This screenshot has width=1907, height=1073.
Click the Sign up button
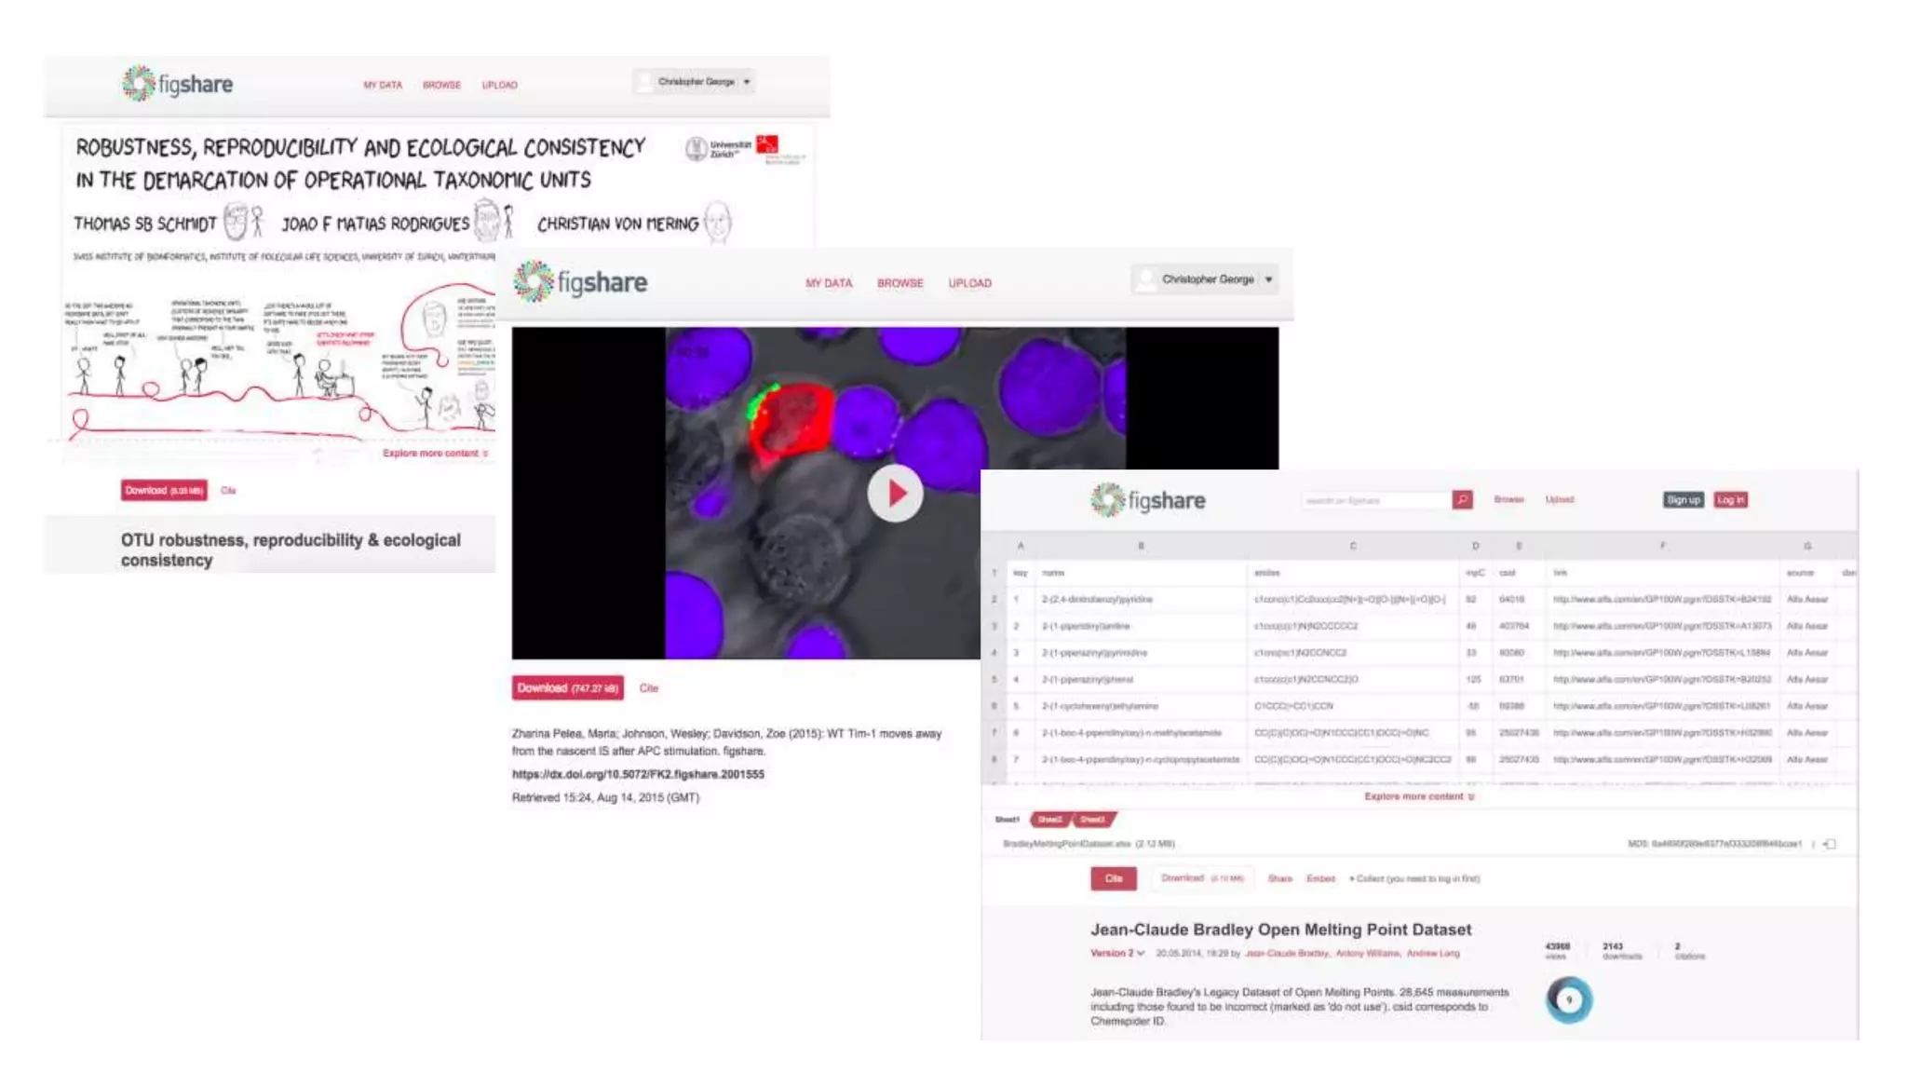tap(1683, 500)
